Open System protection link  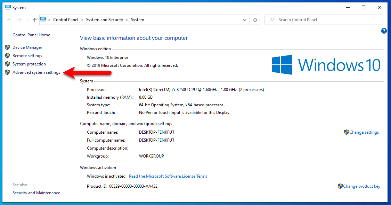tap(29, 64)
